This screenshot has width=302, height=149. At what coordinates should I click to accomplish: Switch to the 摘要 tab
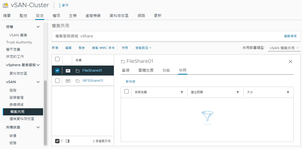coord(7,16)
